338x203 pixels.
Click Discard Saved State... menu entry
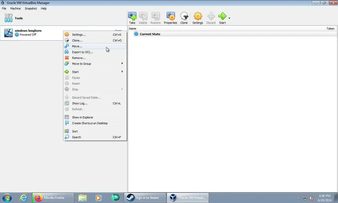pos(95,98)
